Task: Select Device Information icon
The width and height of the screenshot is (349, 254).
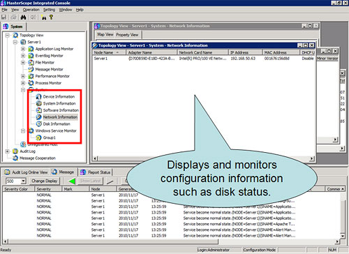Action: point(38,96)
